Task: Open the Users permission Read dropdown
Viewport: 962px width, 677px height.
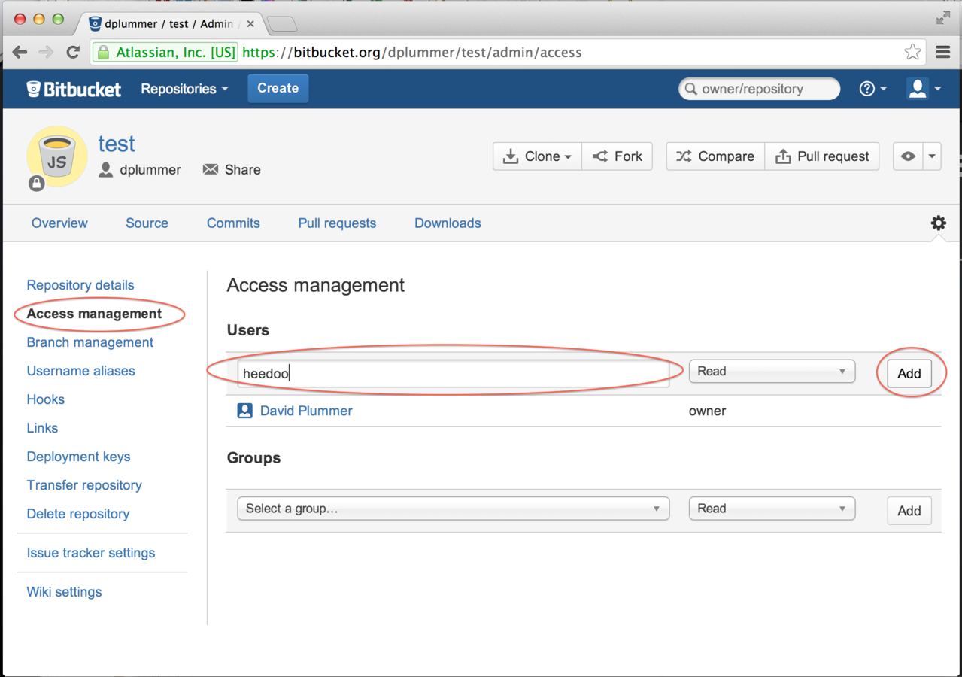Action: click(x=772, y=372)
